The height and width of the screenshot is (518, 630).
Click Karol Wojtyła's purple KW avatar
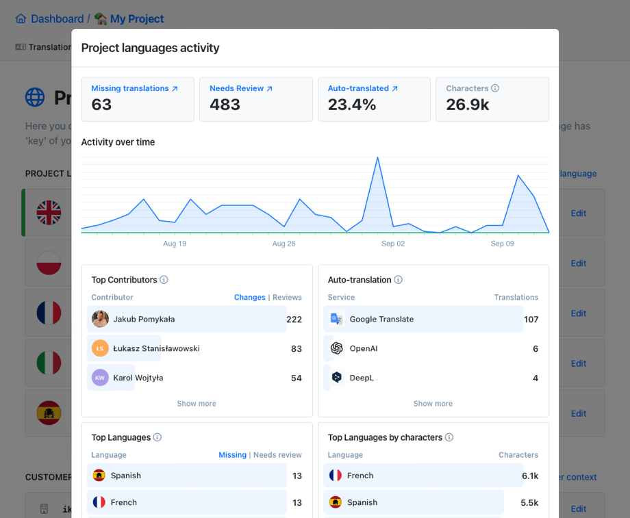100,378
